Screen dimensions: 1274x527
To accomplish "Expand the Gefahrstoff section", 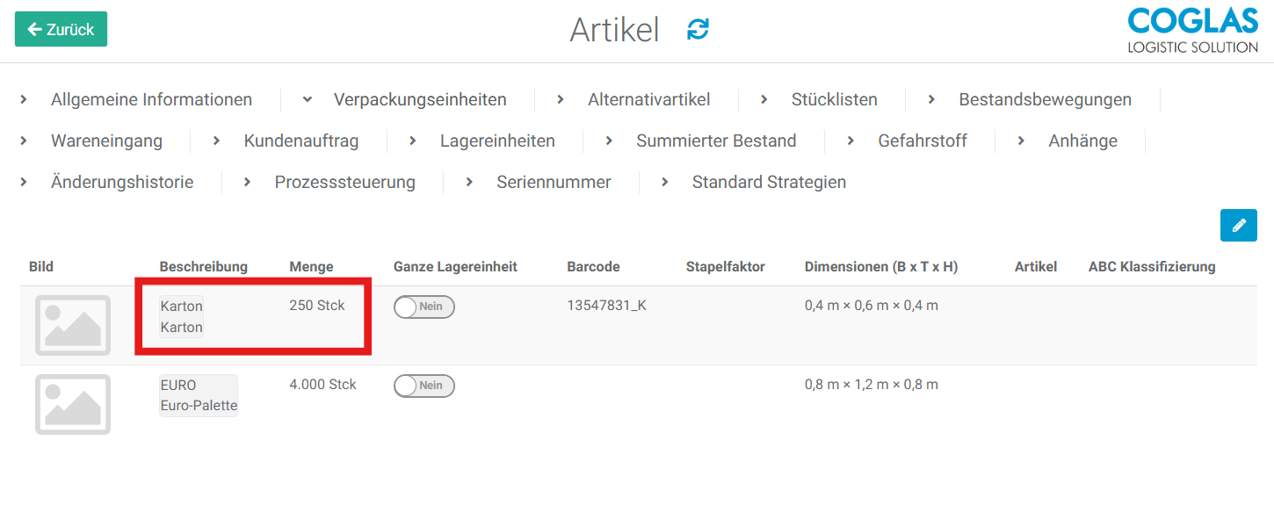I will 922,141.
